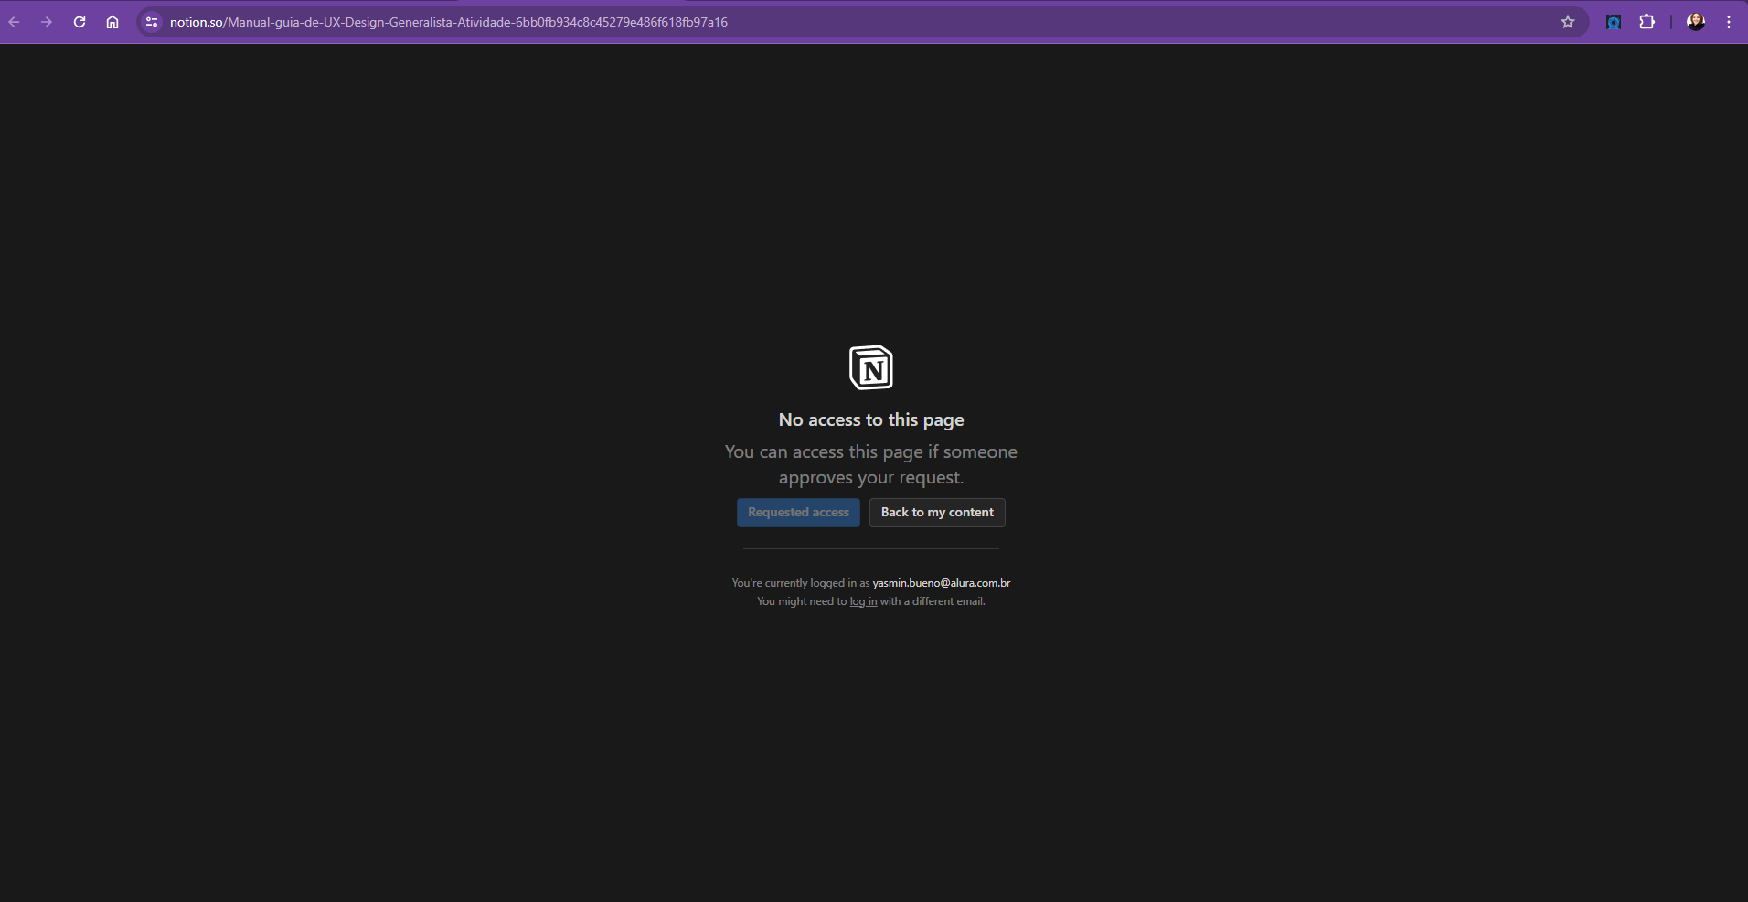Click the Requested access button
1748x902 pixels.
coord(798,513)
